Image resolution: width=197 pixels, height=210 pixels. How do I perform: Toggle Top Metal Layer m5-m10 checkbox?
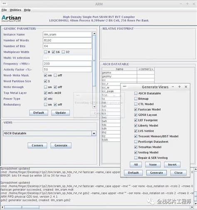tap(46, 93)
